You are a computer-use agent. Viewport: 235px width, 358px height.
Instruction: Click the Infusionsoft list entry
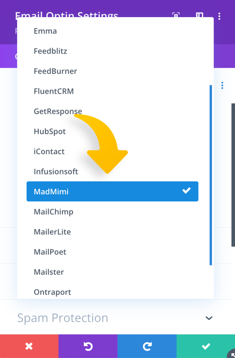pos(56,172)
